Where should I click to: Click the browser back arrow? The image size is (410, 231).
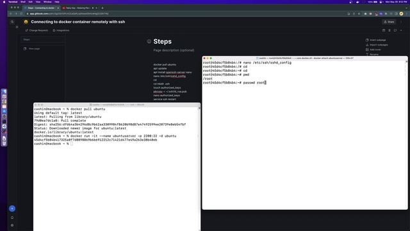pyautogui.click(x=11, y=13)
